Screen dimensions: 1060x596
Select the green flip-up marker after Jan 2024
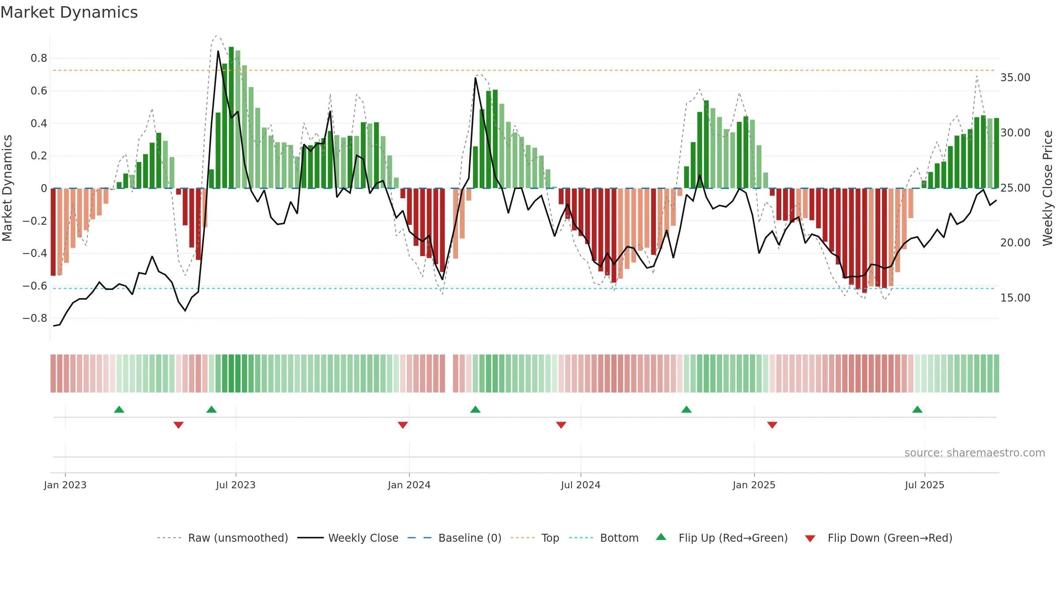coord(475,409)
